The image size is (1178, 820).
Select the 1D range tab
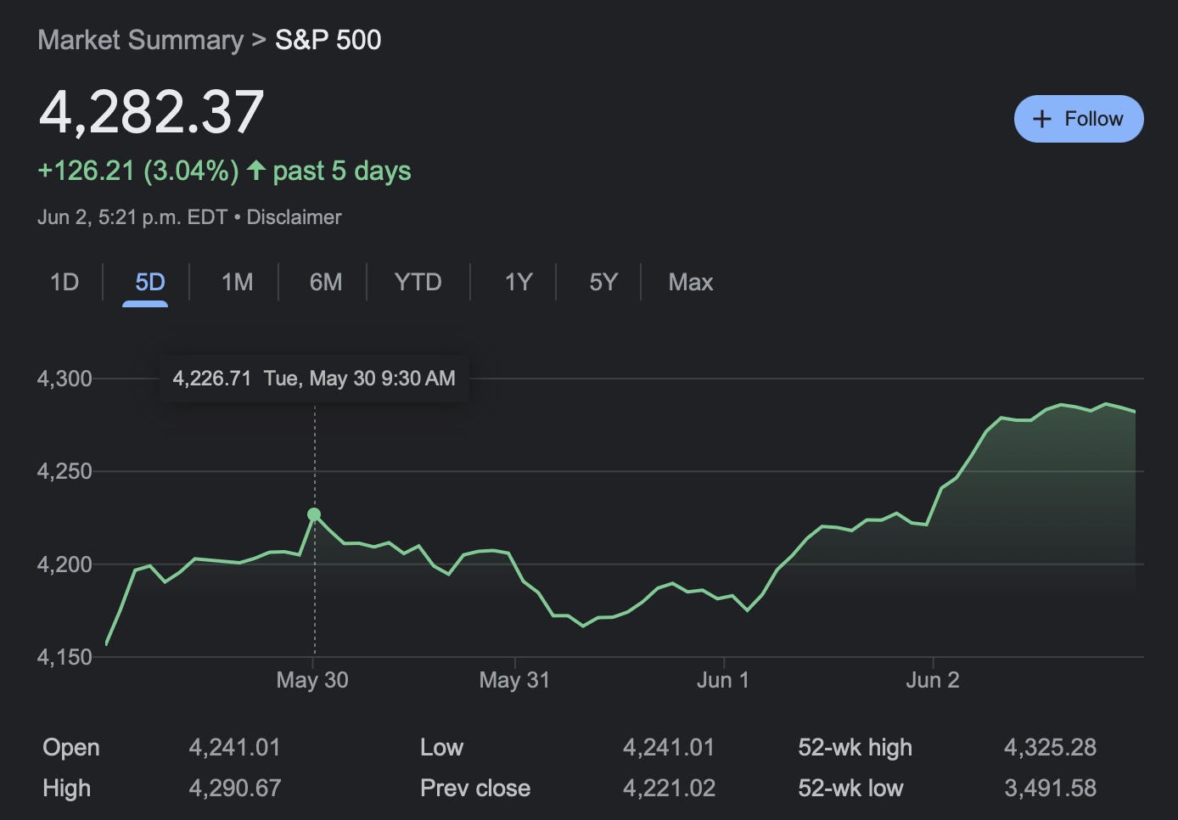65,282
